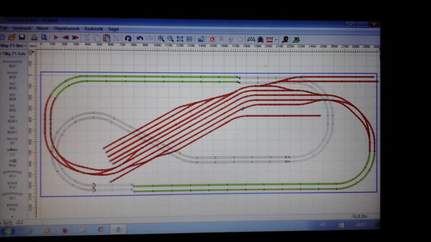Open the Szerkeszt menu
The image size is (431, 242).
coord(22,29)
